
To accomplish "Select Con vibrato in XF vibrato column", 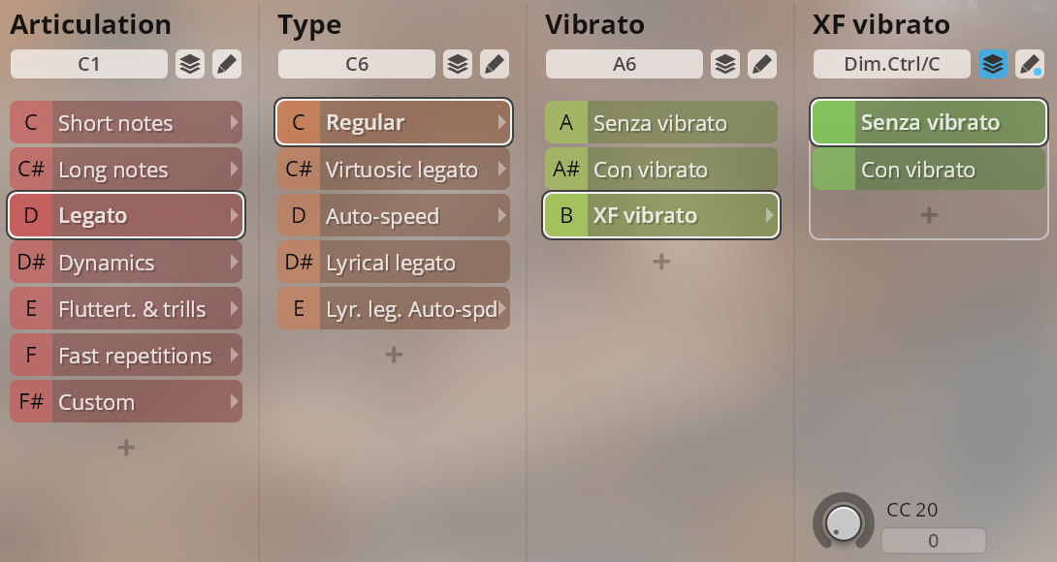I will coord(929,170).
